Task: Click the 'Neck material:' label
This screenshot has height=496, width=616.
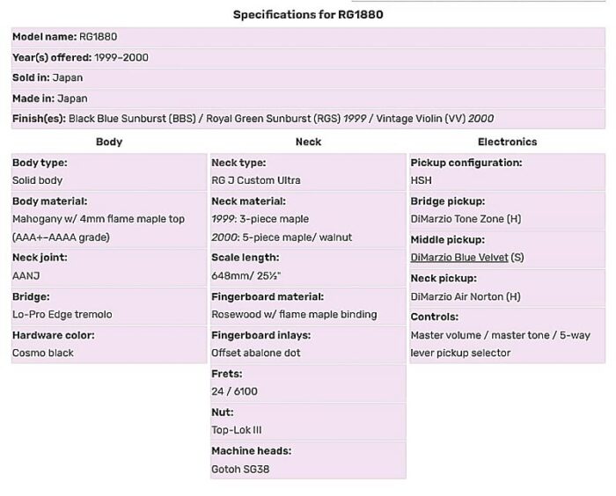Action: [x=249, y=201]
